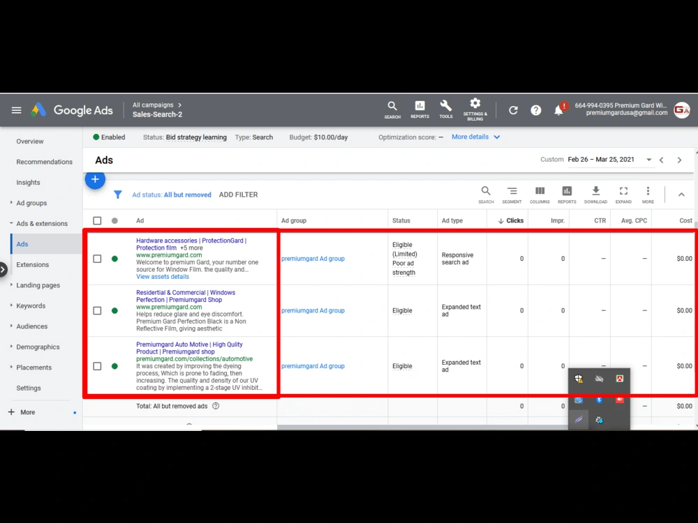Open Extensions in sidebar
The image size is (698, 523).
(x=33, y=264)
